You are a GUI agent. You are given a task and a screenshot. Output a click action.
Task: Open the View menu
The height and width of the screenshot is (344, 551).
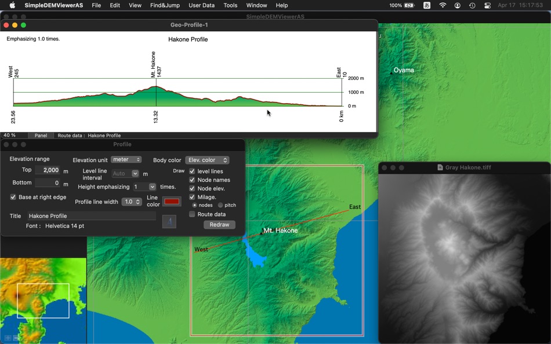tap(135, 5)
